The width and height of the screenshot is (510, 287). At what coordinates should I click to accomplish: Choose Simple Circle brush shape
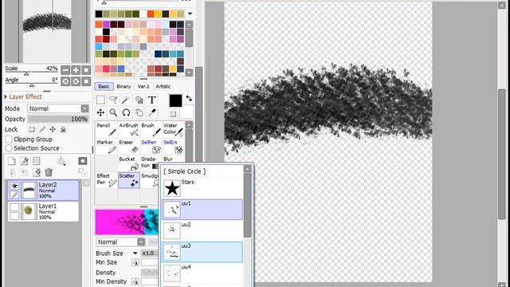202,171
